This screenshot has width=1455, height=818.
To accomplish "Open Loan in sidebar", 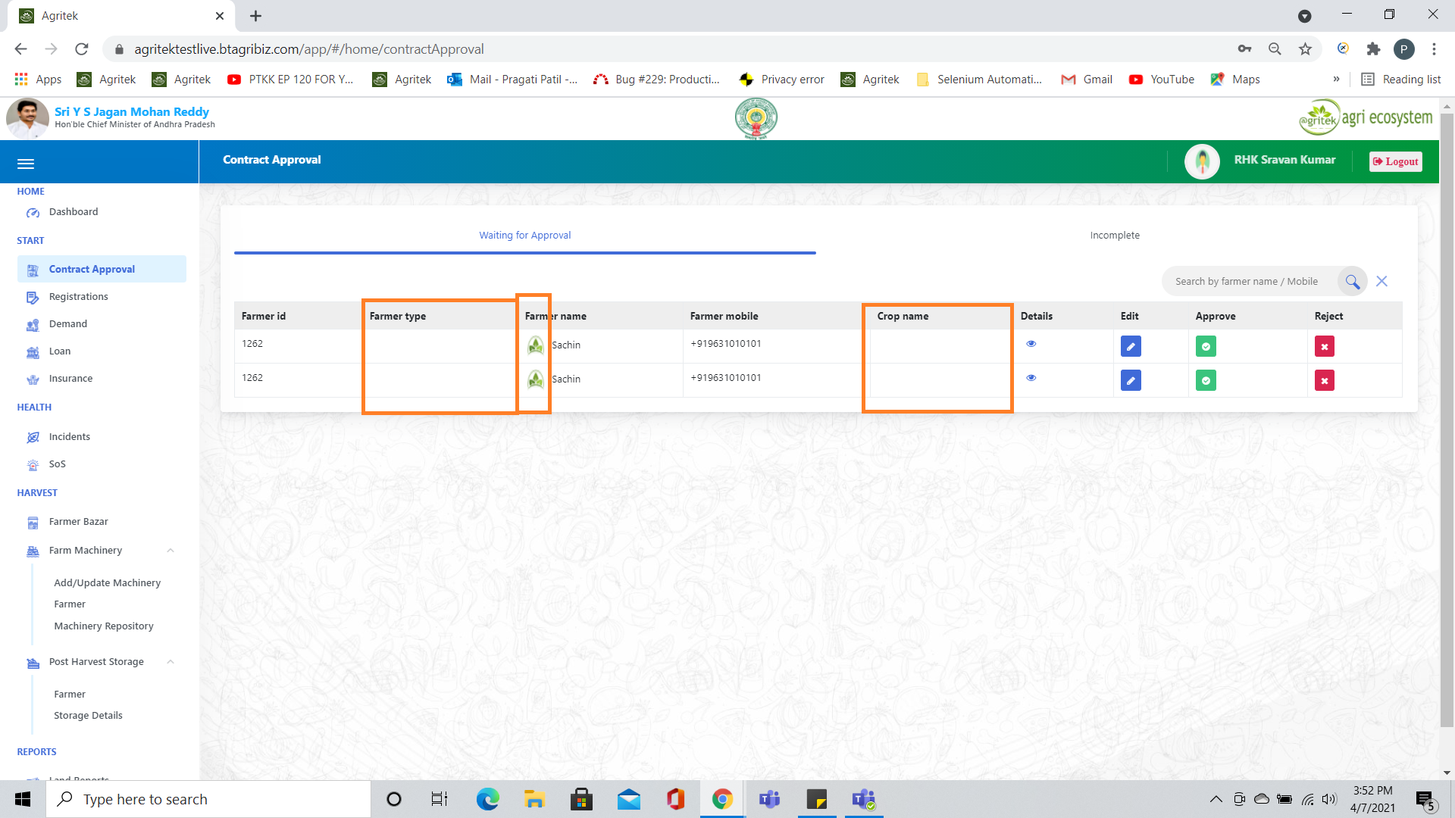I will [x=60, y=351].
